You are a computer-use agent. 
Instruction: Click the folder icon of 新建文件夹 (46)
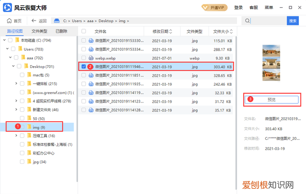tap(29, 109)
